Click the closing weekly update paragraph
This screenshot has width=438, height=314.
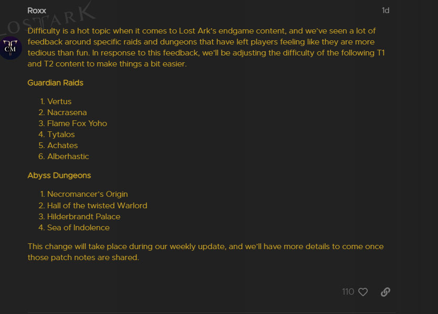click(x=206, y=252)
